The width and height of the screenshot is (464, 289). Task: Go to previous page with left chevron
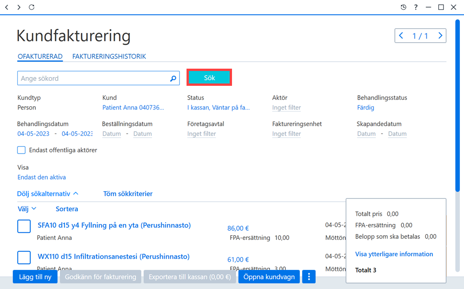(x=401, y=36)
